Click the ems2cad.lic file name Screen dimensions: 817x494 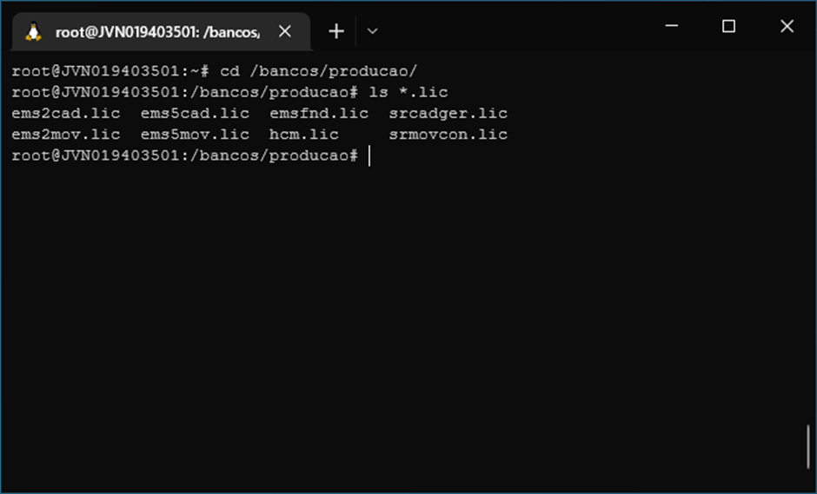tap(66, 114)
